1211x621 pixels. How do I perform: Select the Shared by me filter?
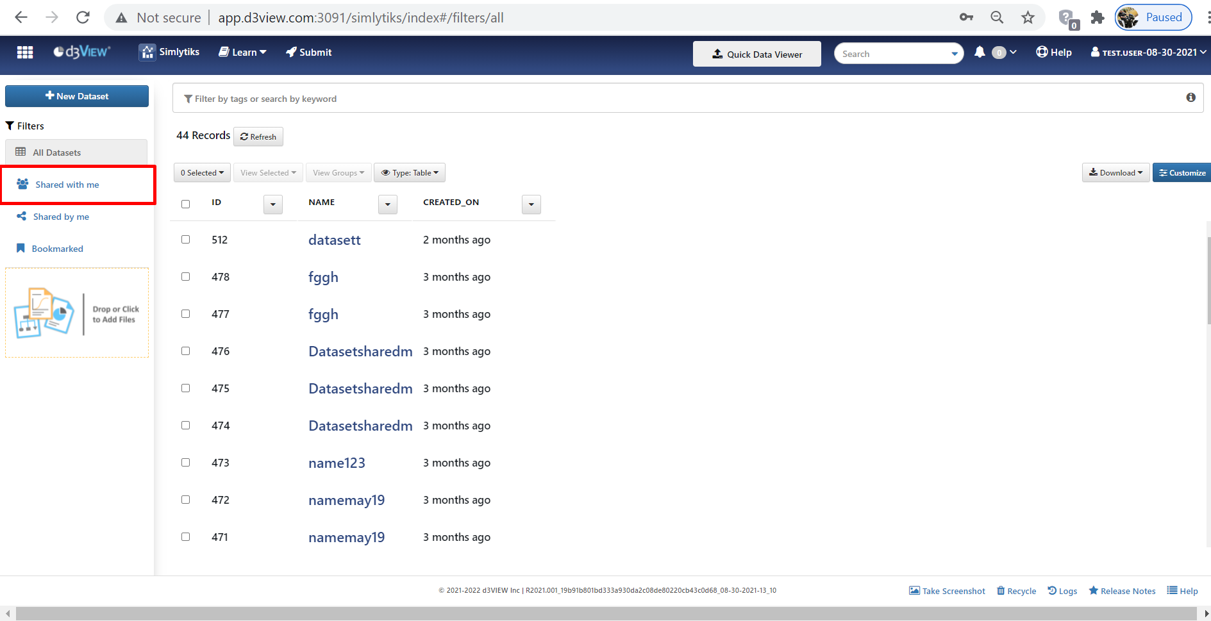coord(61,217)
